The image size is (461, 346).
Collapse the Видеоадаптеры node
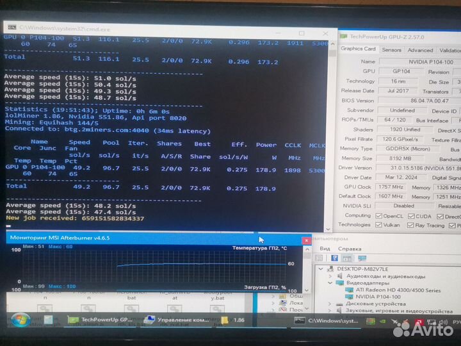pos(330,283)
